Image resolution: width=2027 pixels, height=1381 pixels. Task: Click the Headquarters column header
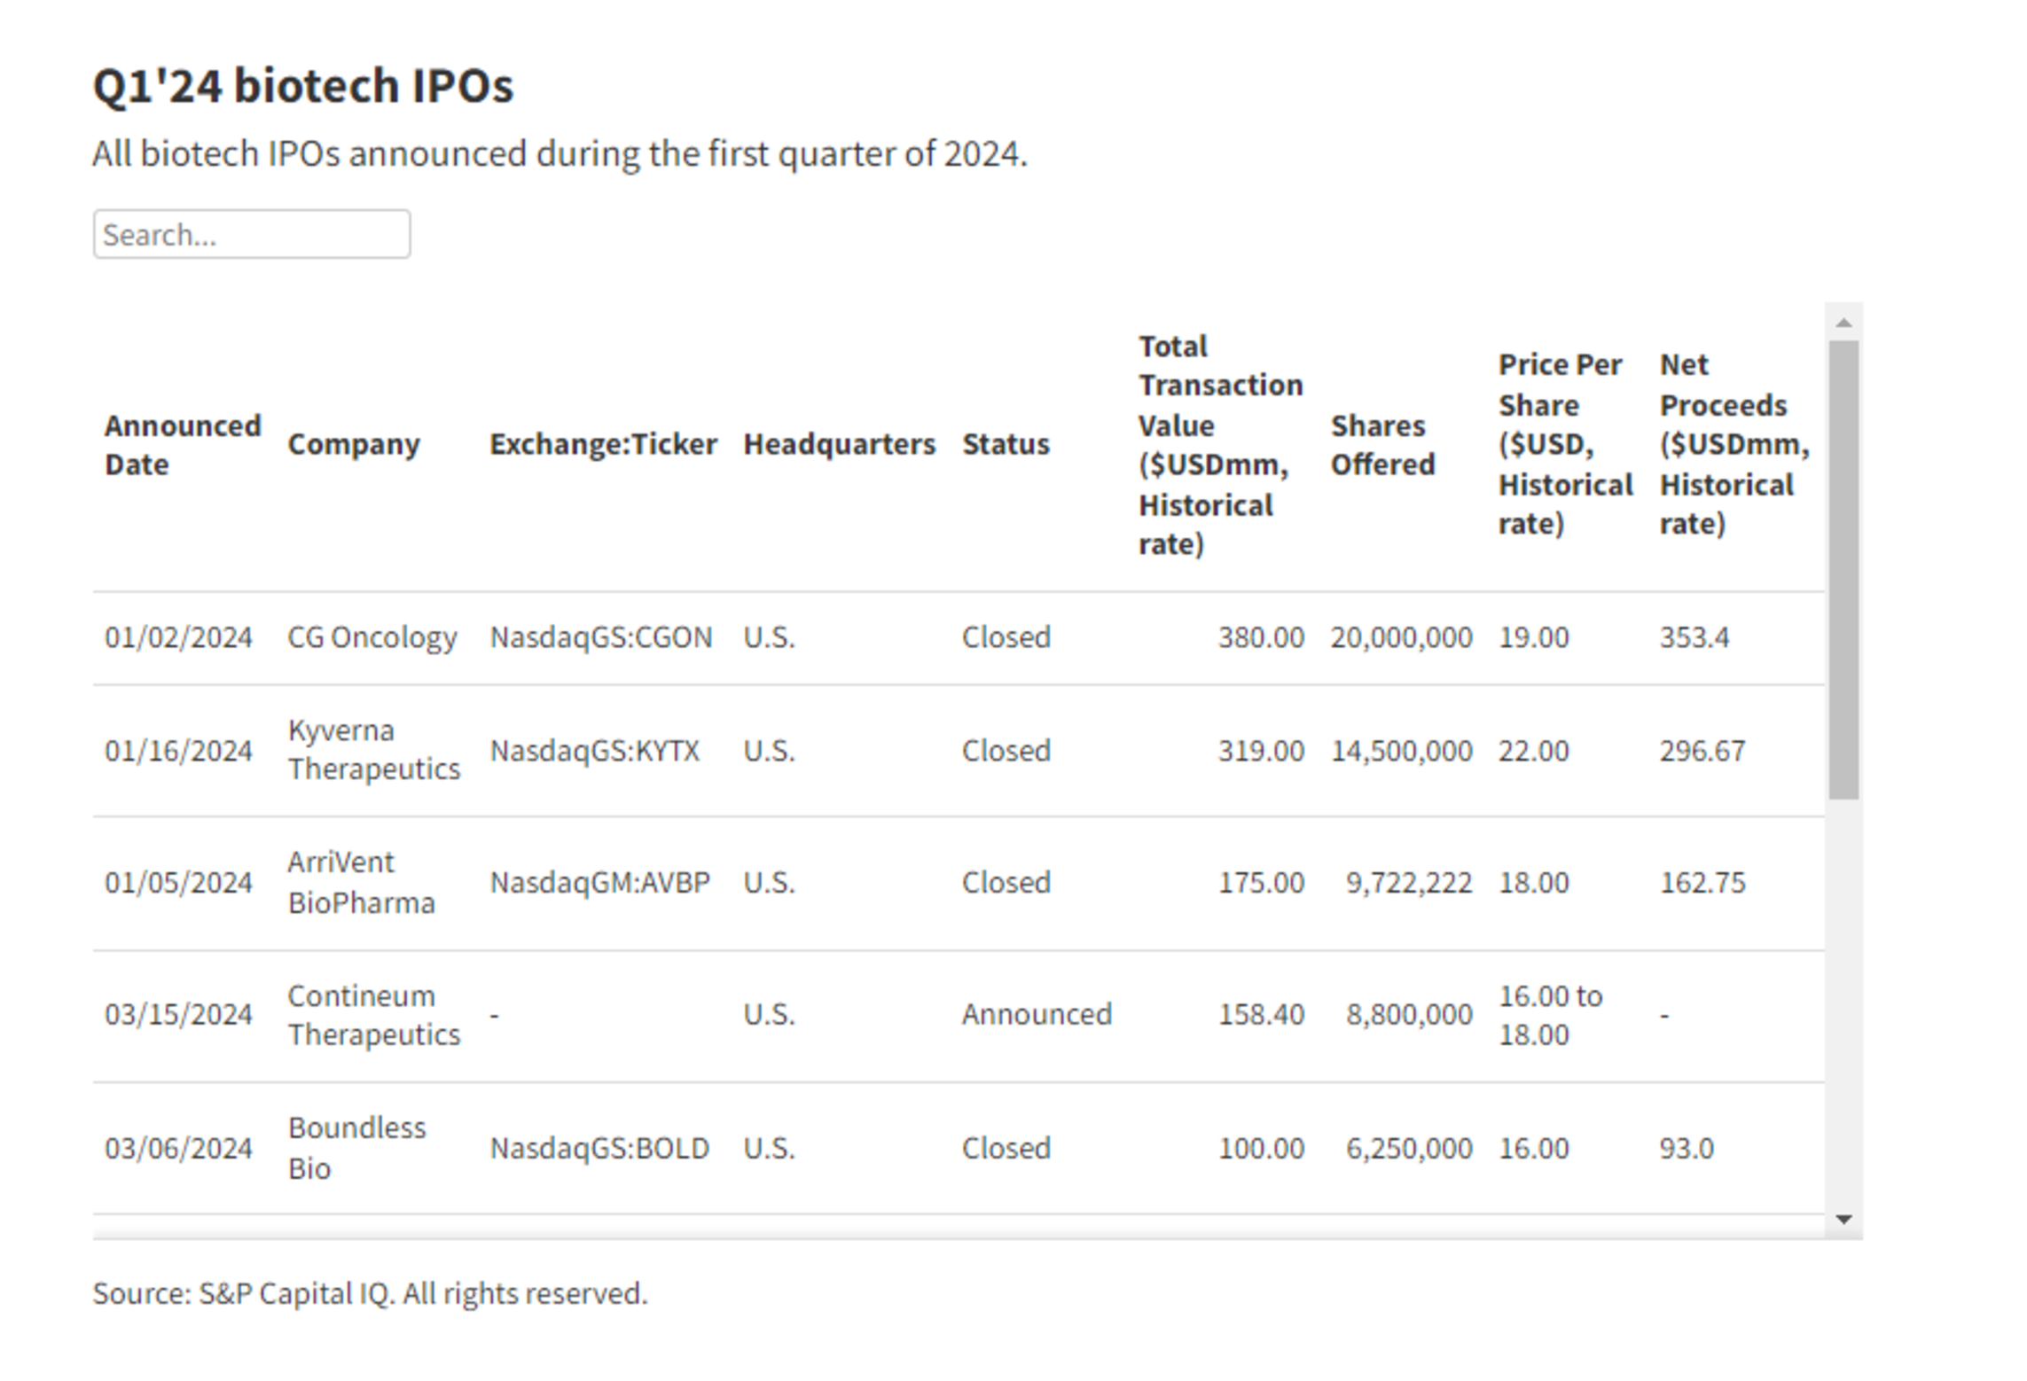839,444
